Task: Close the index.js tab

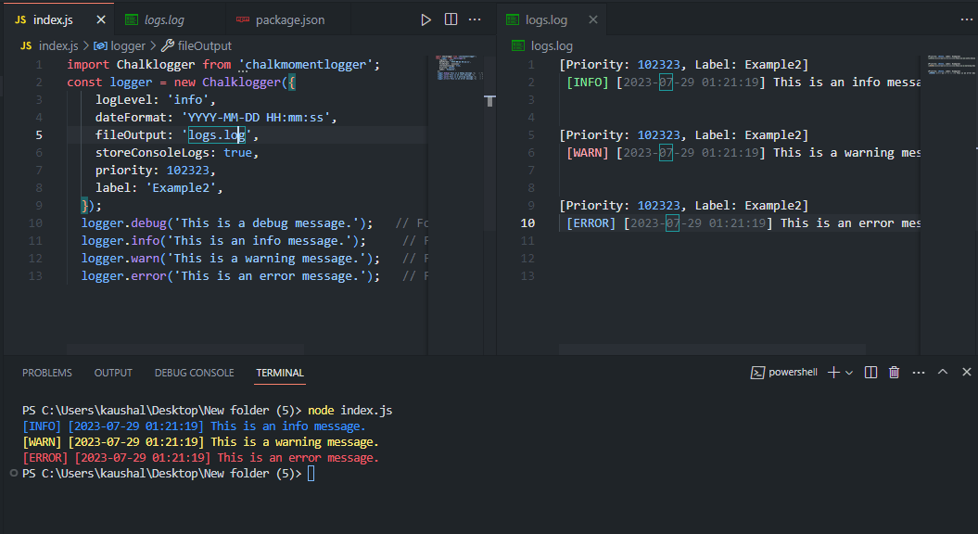Action: pos(101,20)
